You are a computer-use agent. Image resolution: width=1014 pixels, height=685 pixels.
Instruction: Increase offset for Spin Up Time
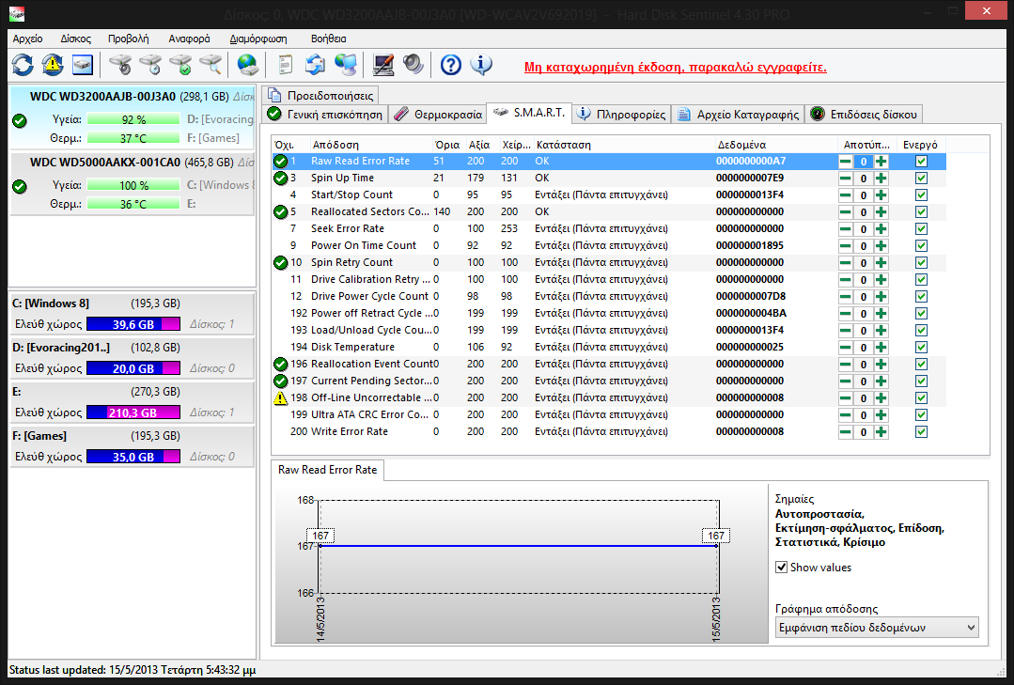click(x=881, y=179)
